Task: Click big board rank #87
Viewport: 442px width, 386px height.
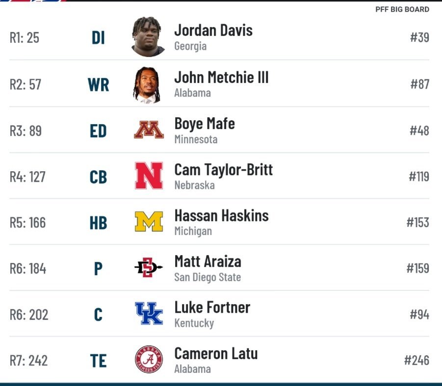Action: point(420,84)
